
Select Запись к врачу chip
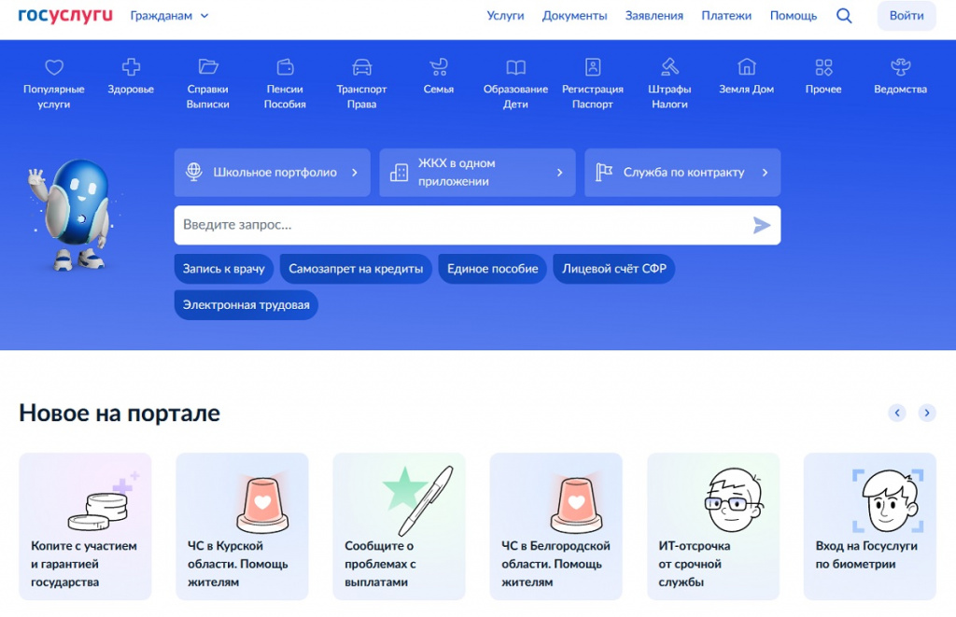[224, 269]
